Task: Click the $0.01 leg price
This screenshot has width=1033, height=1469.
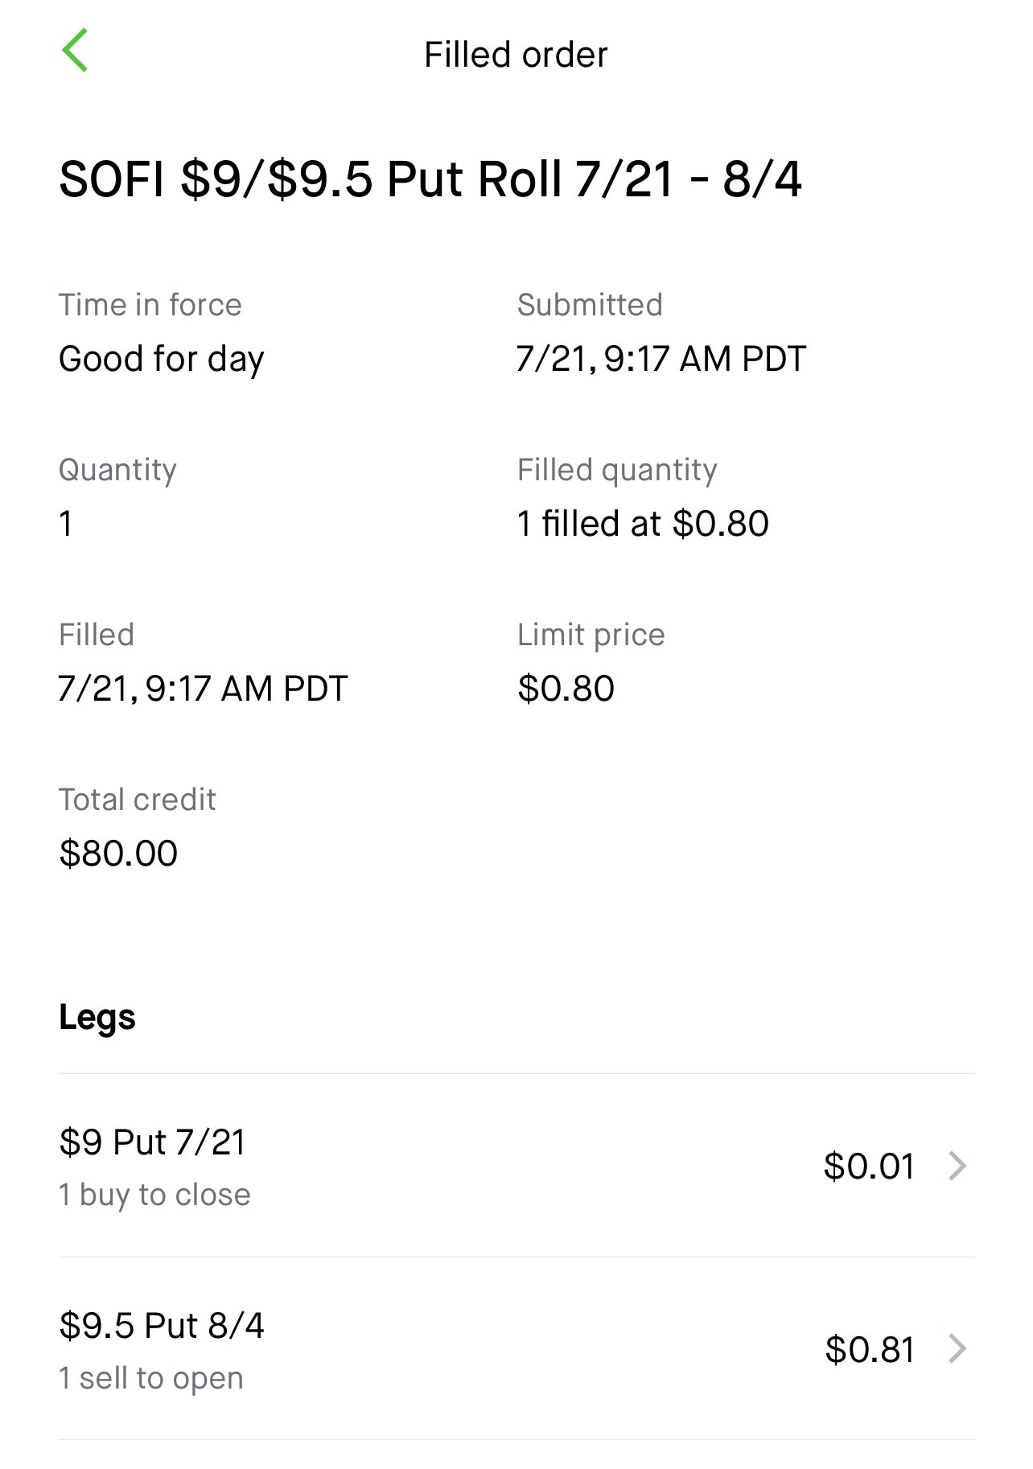Action: [x=869, y=1166]
